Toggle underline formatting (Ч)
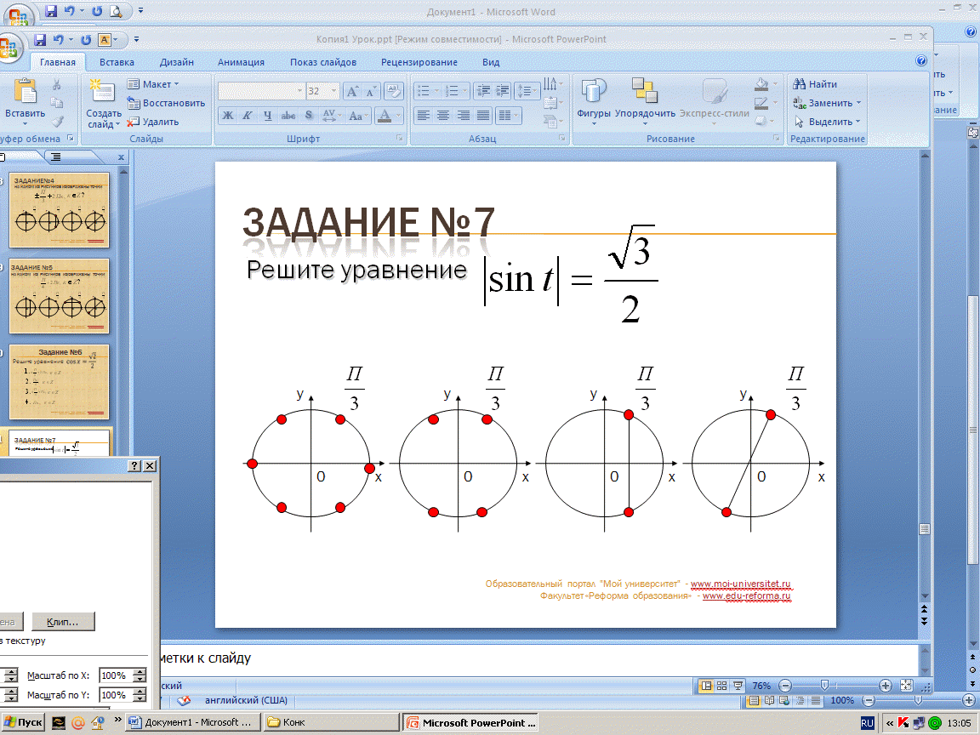This screenshot has width=980, height=735. coord(267,116)
